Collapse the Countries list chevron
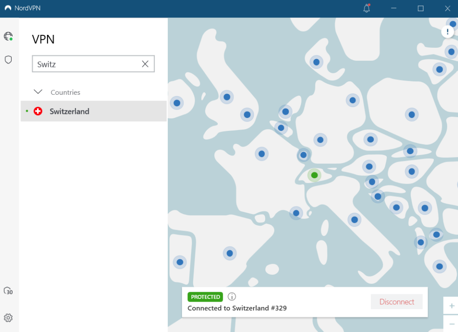The width and height of the screenshot is (458, 332). (x=38, y=92)
